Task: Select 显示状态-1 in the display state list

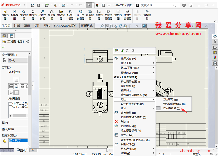Action: pos(18,140)
